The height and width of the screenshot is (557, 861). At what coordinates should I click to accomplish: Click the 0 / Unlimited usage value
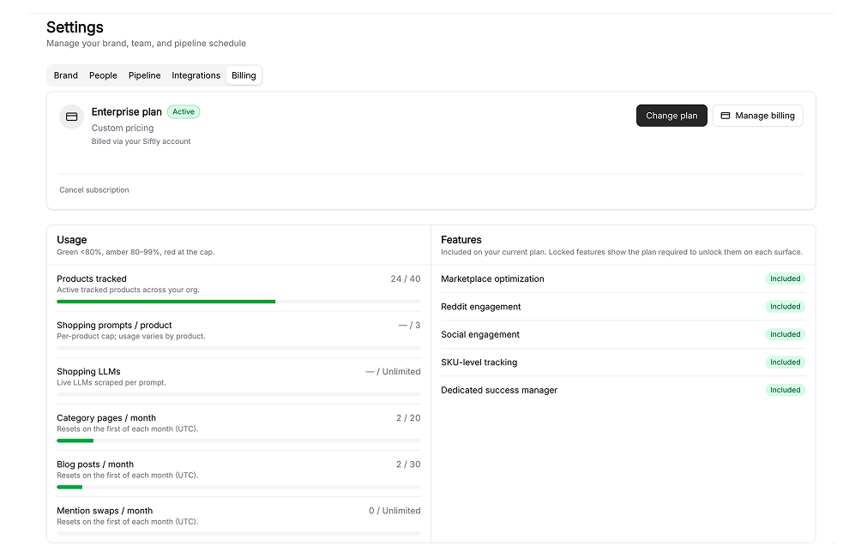pos(394,511)
